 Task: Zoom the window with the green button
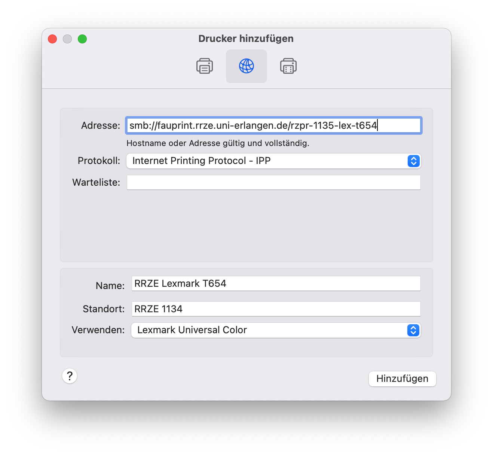pos(82,39)
